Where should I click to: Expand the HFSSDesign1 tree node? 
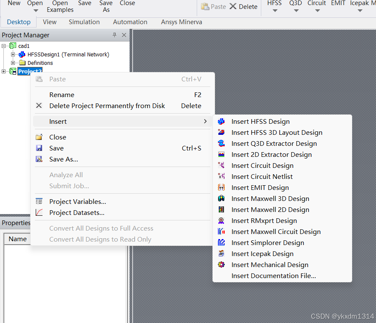13,55
